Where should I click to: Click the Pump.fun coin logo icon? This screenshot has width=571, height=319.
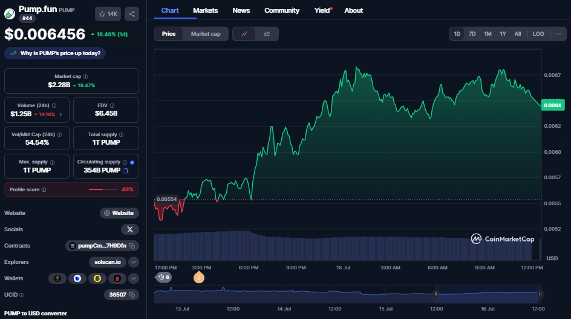click(x=10, y=14)
